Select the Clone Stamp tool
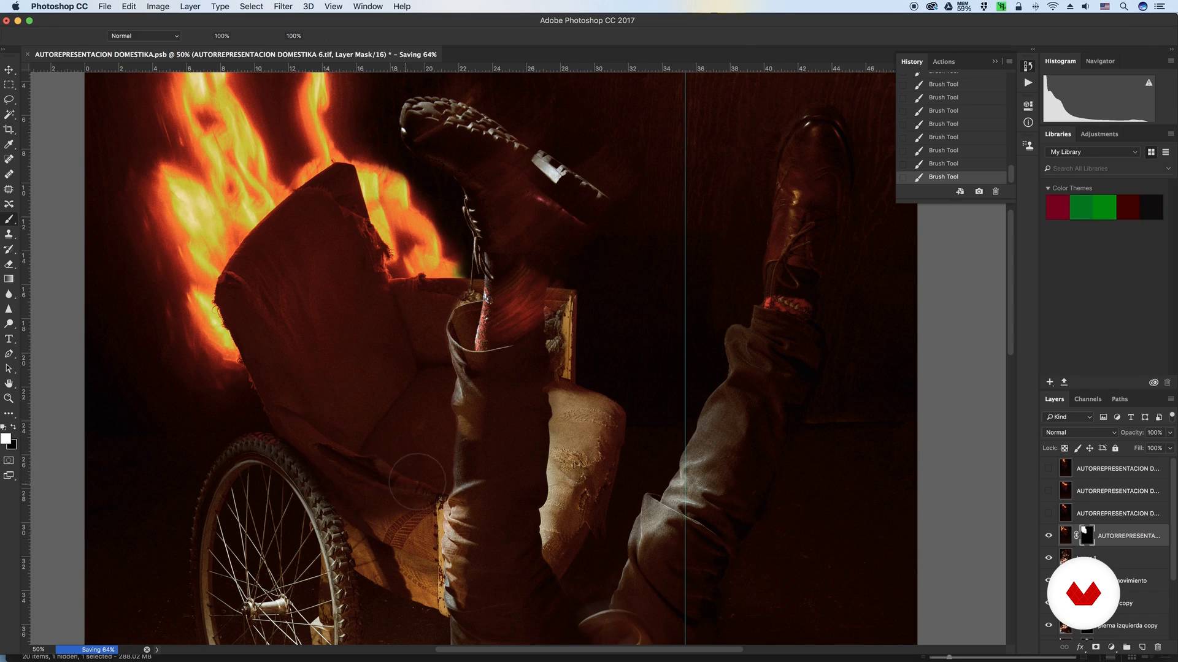Screen dimensions: 1178x662 point(9,234)
